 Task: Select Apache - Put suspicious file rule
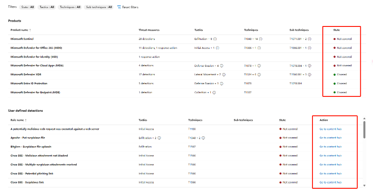pos(28,138)
